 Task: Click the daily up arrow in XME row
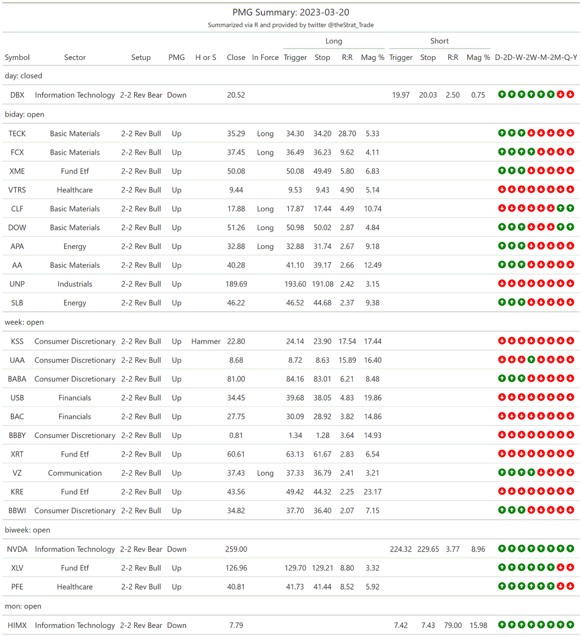(502, 171)
